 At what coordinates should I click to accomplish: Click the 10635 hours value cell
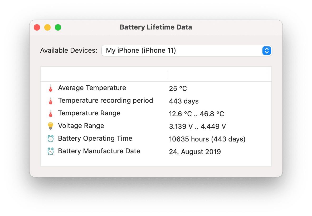207,139
